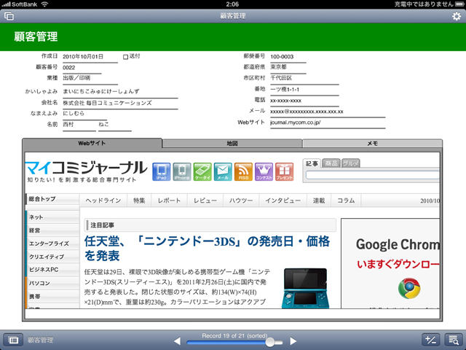This screenshot has width=466, height=350.
Task: Tap the 郵便番号 field 100-0003
Action: pos(288,57)
